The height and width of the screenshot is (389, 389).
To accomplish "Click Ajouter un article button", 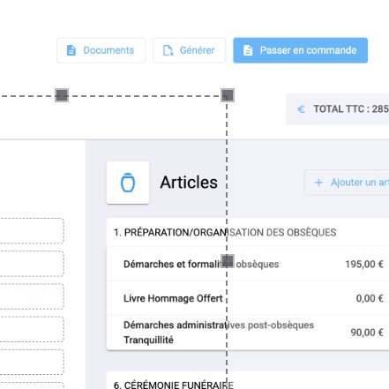I will coord(347,183).
